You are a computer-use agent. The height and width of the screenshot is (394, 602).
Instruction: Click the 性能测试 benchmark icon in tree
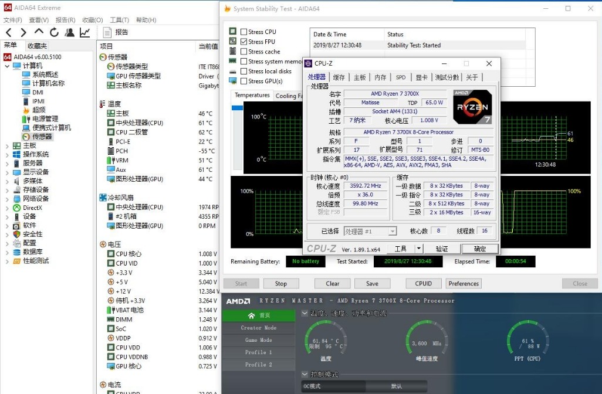16,261
